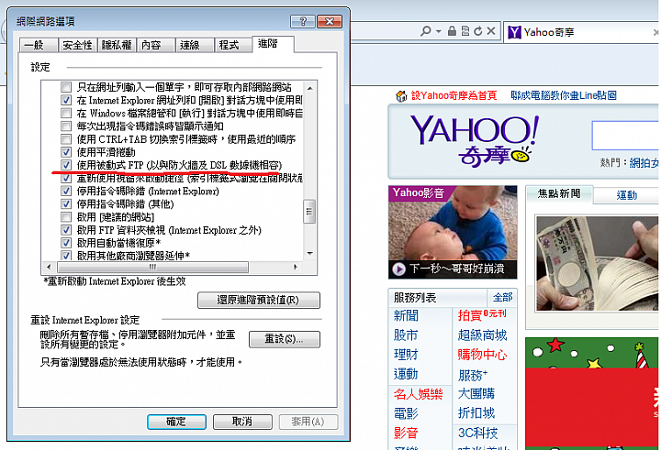Click the right arrow of horizontal scrollbar
This screenshot has height=450, width=661.
coord(296,267)
